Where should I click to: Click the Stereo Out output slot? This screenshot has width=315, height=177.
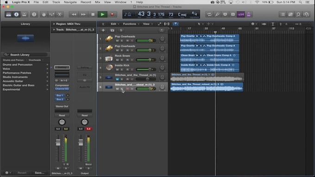click(x=62, y=106)
